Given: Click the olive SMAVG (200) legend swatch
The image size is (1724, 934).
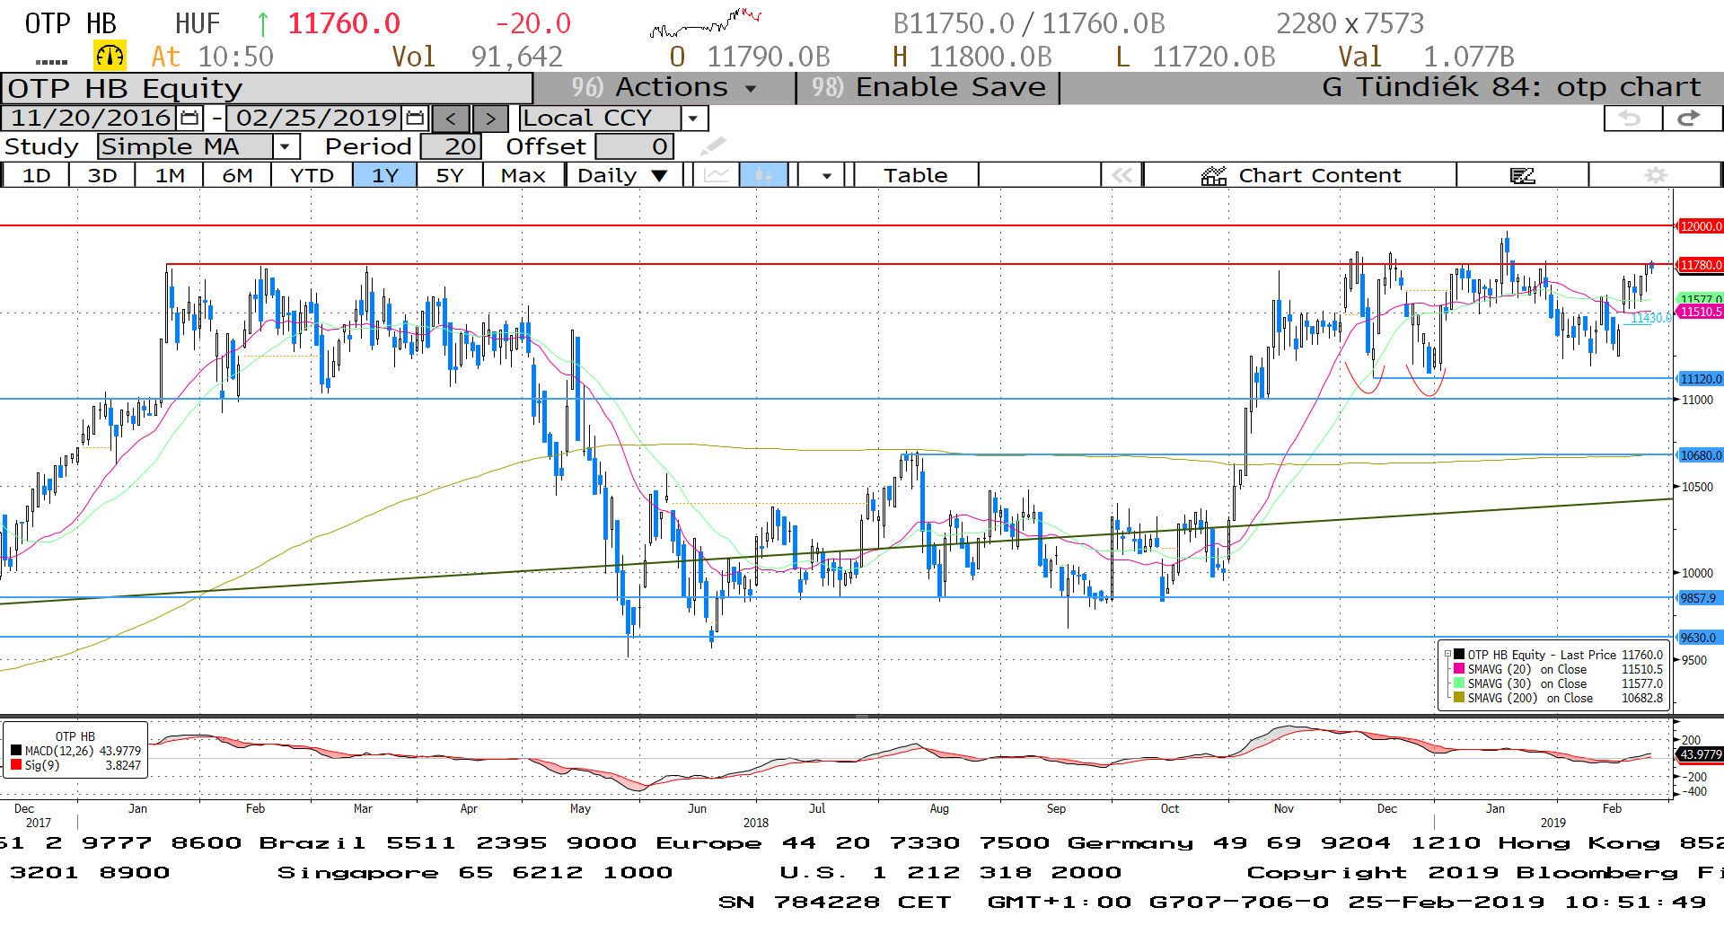Looking at the screenshot, I should click(x=1459, y=698).
